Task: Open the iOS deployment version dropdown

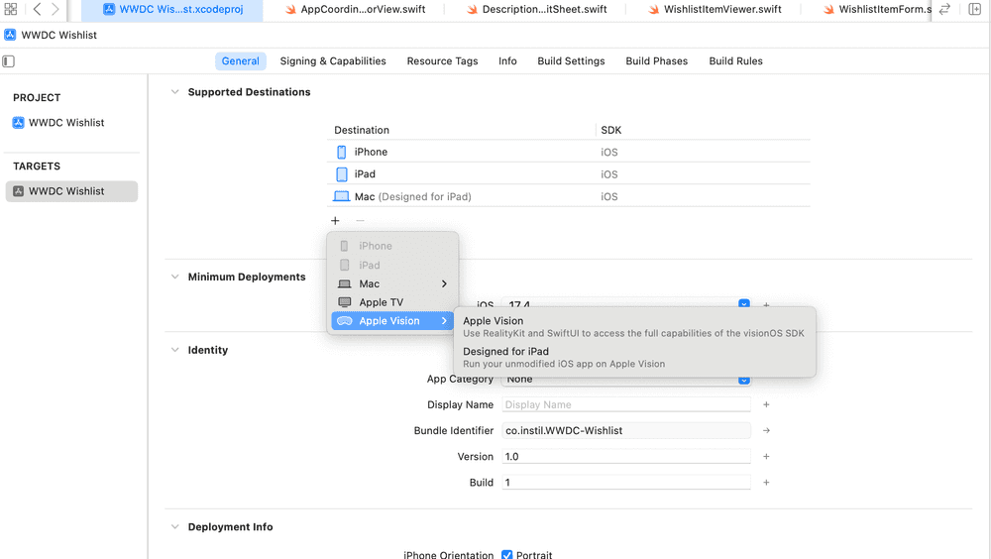Action: [744, 303]
